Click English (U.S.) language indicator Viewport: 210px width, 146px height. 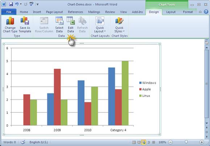coord(38,142)
